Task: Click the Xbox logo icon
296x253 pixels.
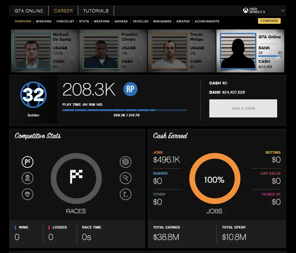Action: (246, 11)
